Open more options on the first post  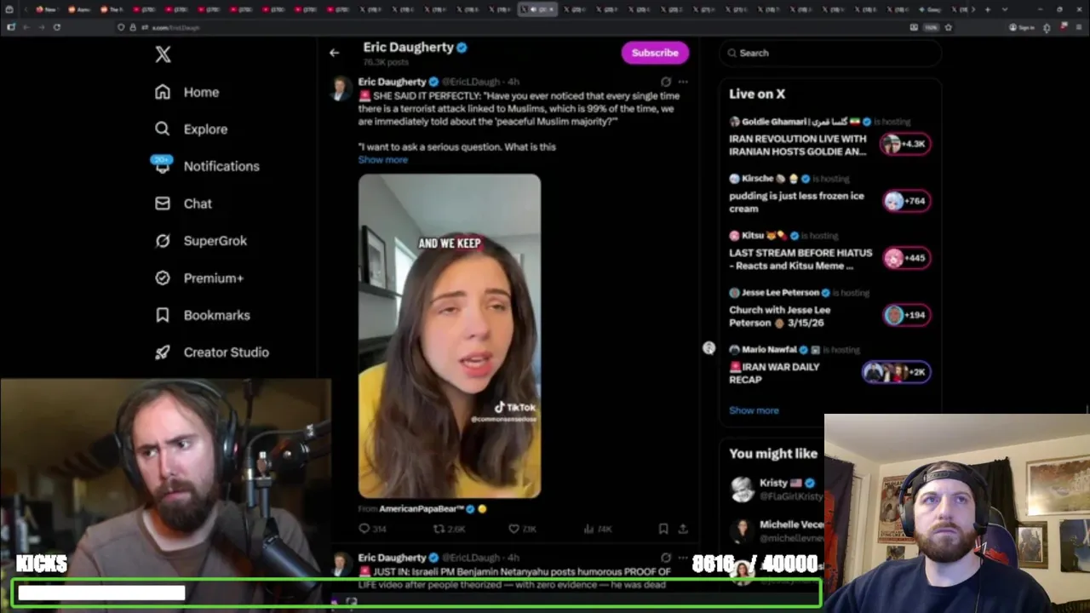coord(683,82)
